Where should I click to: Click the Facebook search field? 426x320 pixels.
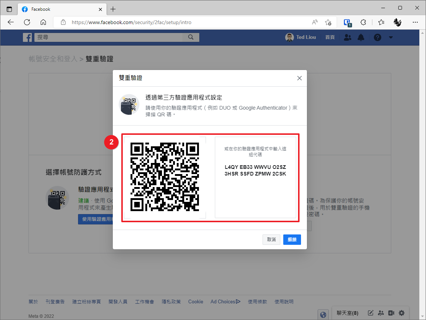[x=109, y=37]
